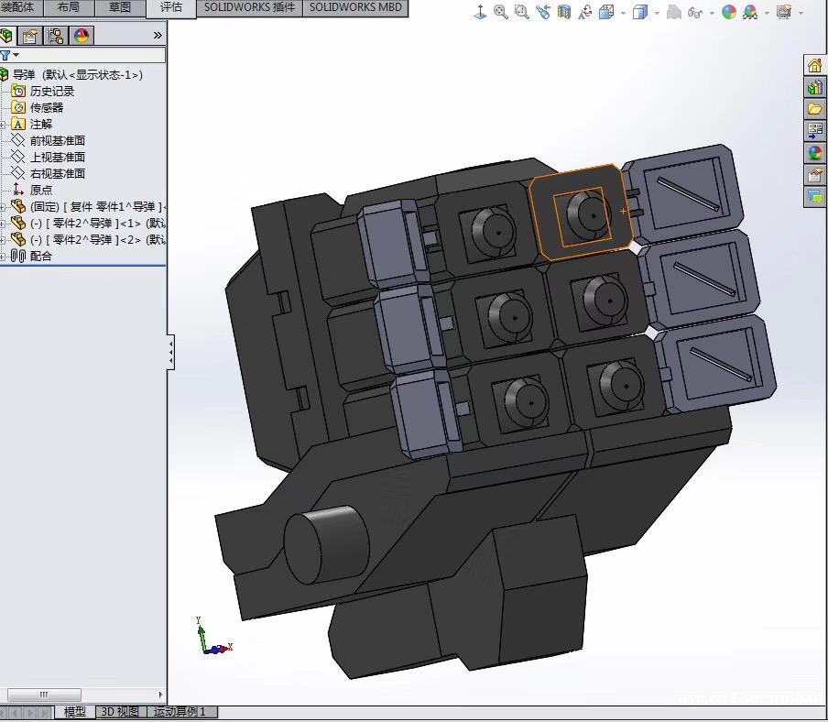This screenshot has width=828, height=722.
Task: Switch to the SOLIDWORKS MBD tab
Action: (355, 7)
